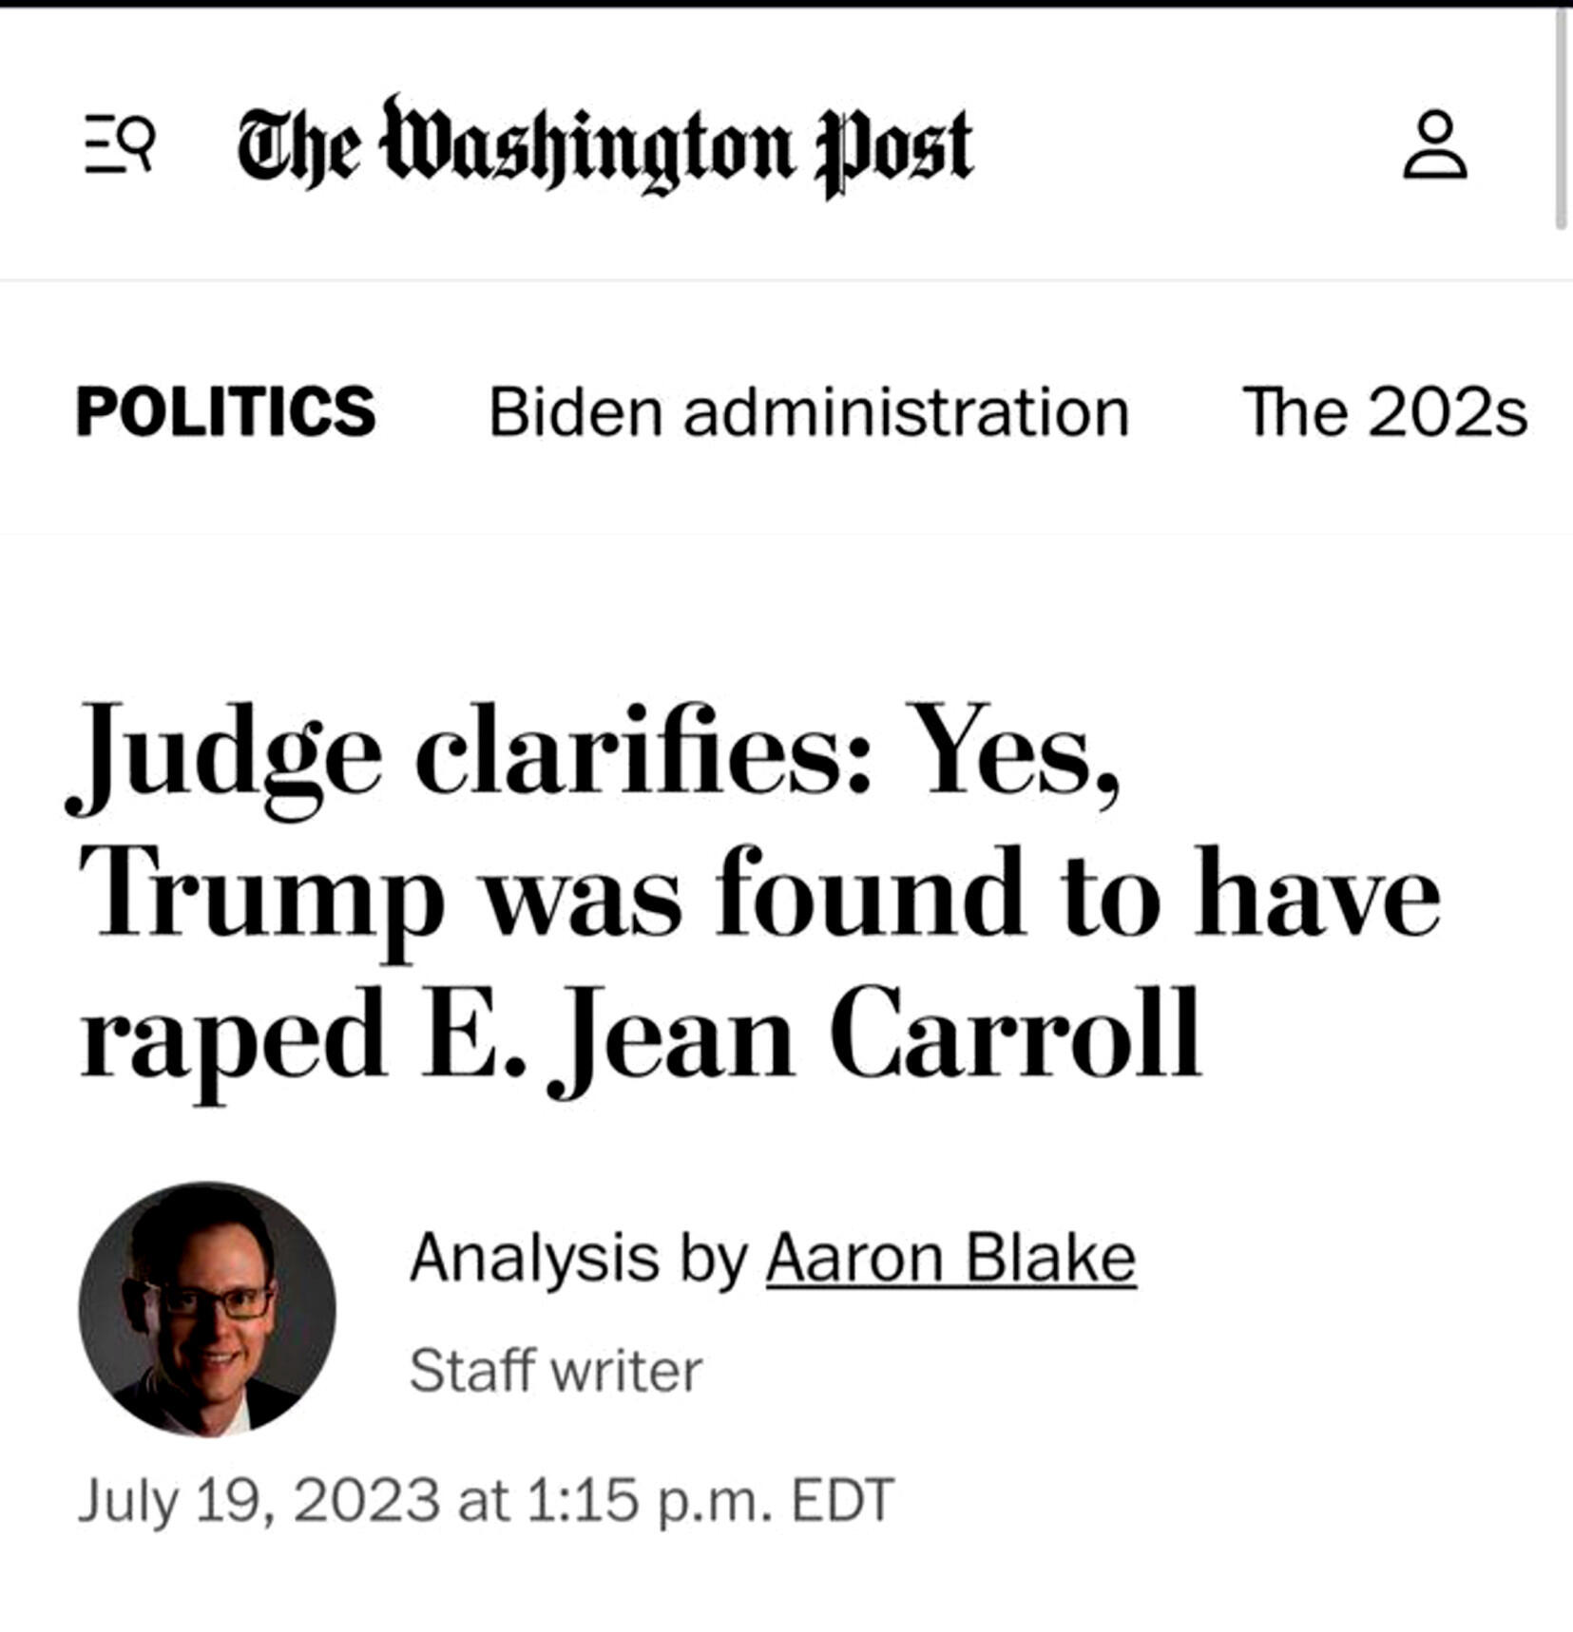Open the Biden administration tab
The width and height of the screenshot is (1573, 1632).
(809, 412)
